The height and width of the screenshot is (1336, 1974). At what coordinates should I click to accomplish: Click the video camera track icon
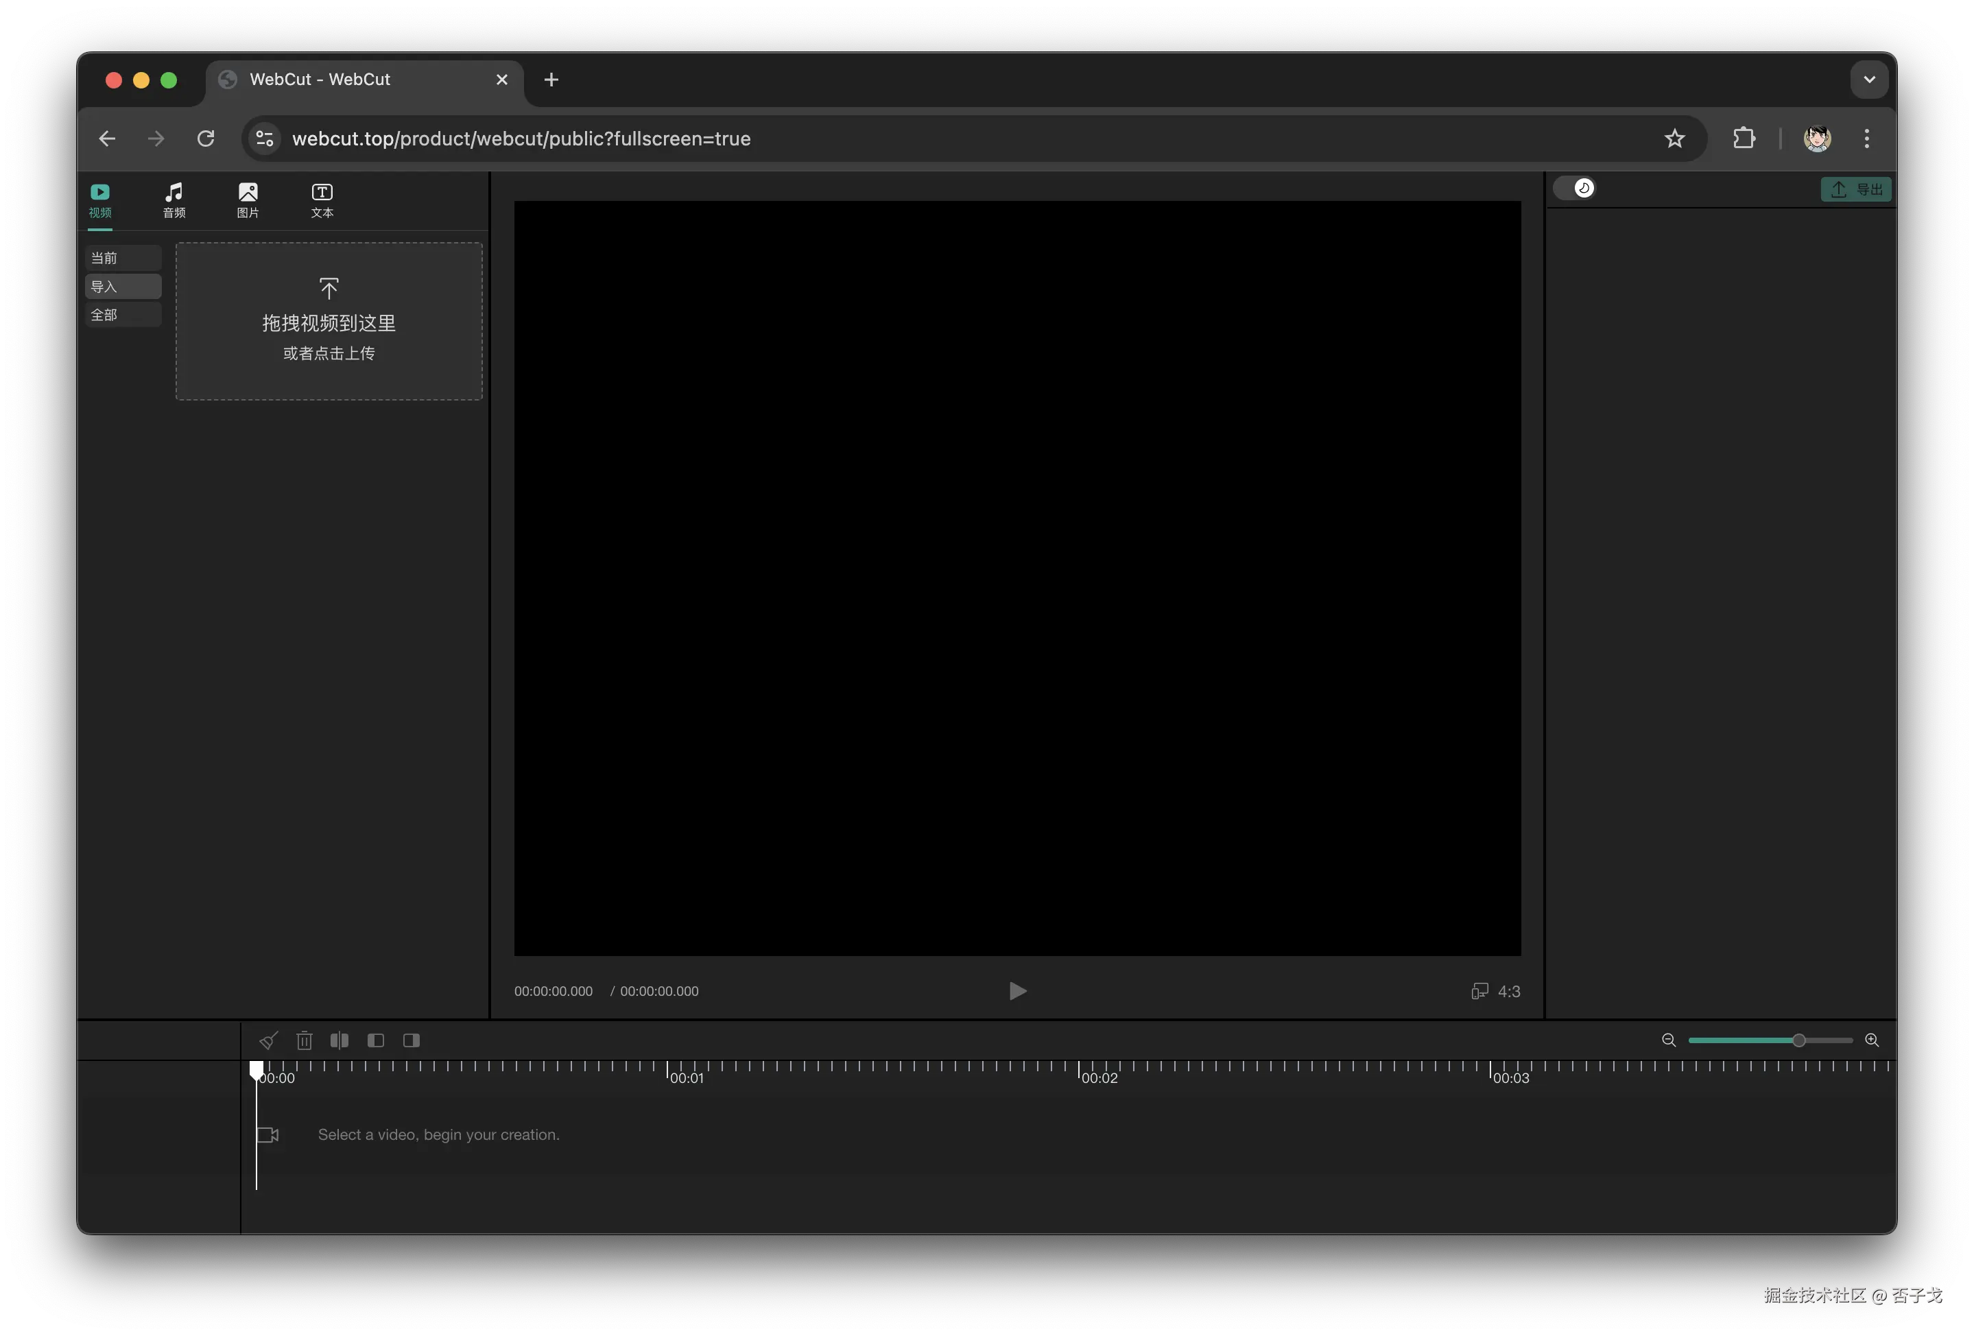268,1134
